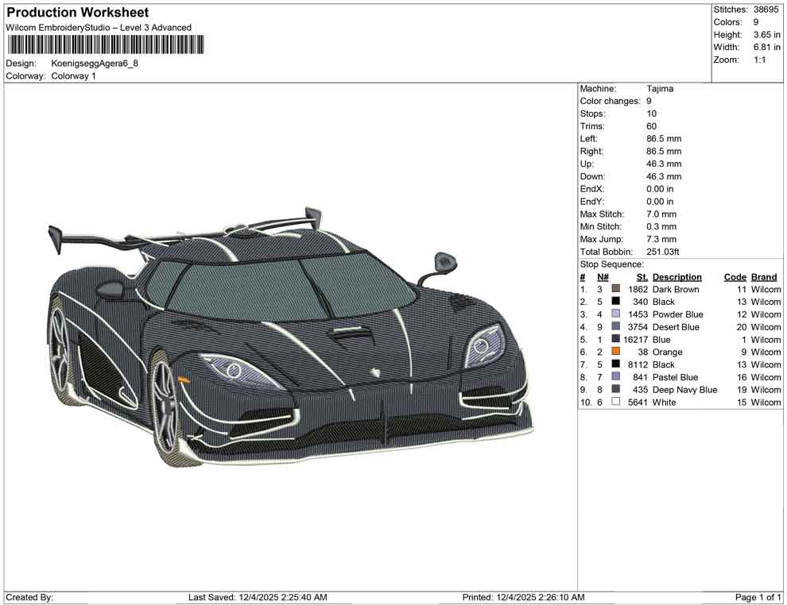Viewport: 787px width, 605px height.
Task: Select the design name KoenigseggAgera6_8
Action: click(x=95, y=64)
